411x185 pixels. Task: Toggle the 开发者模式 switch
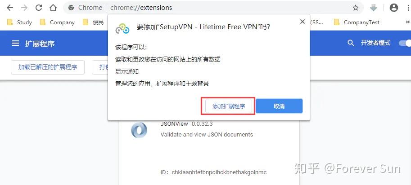tap(405, 43)
